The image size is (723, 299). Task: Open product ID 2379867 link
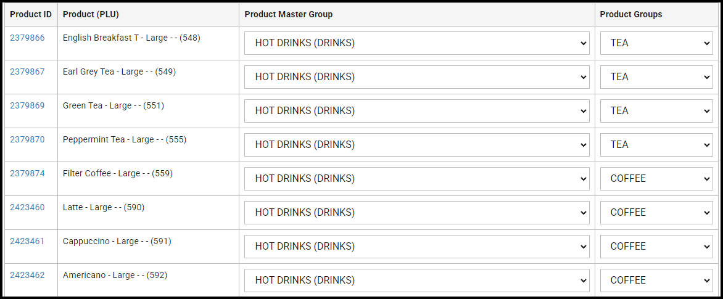coord(27,72)
